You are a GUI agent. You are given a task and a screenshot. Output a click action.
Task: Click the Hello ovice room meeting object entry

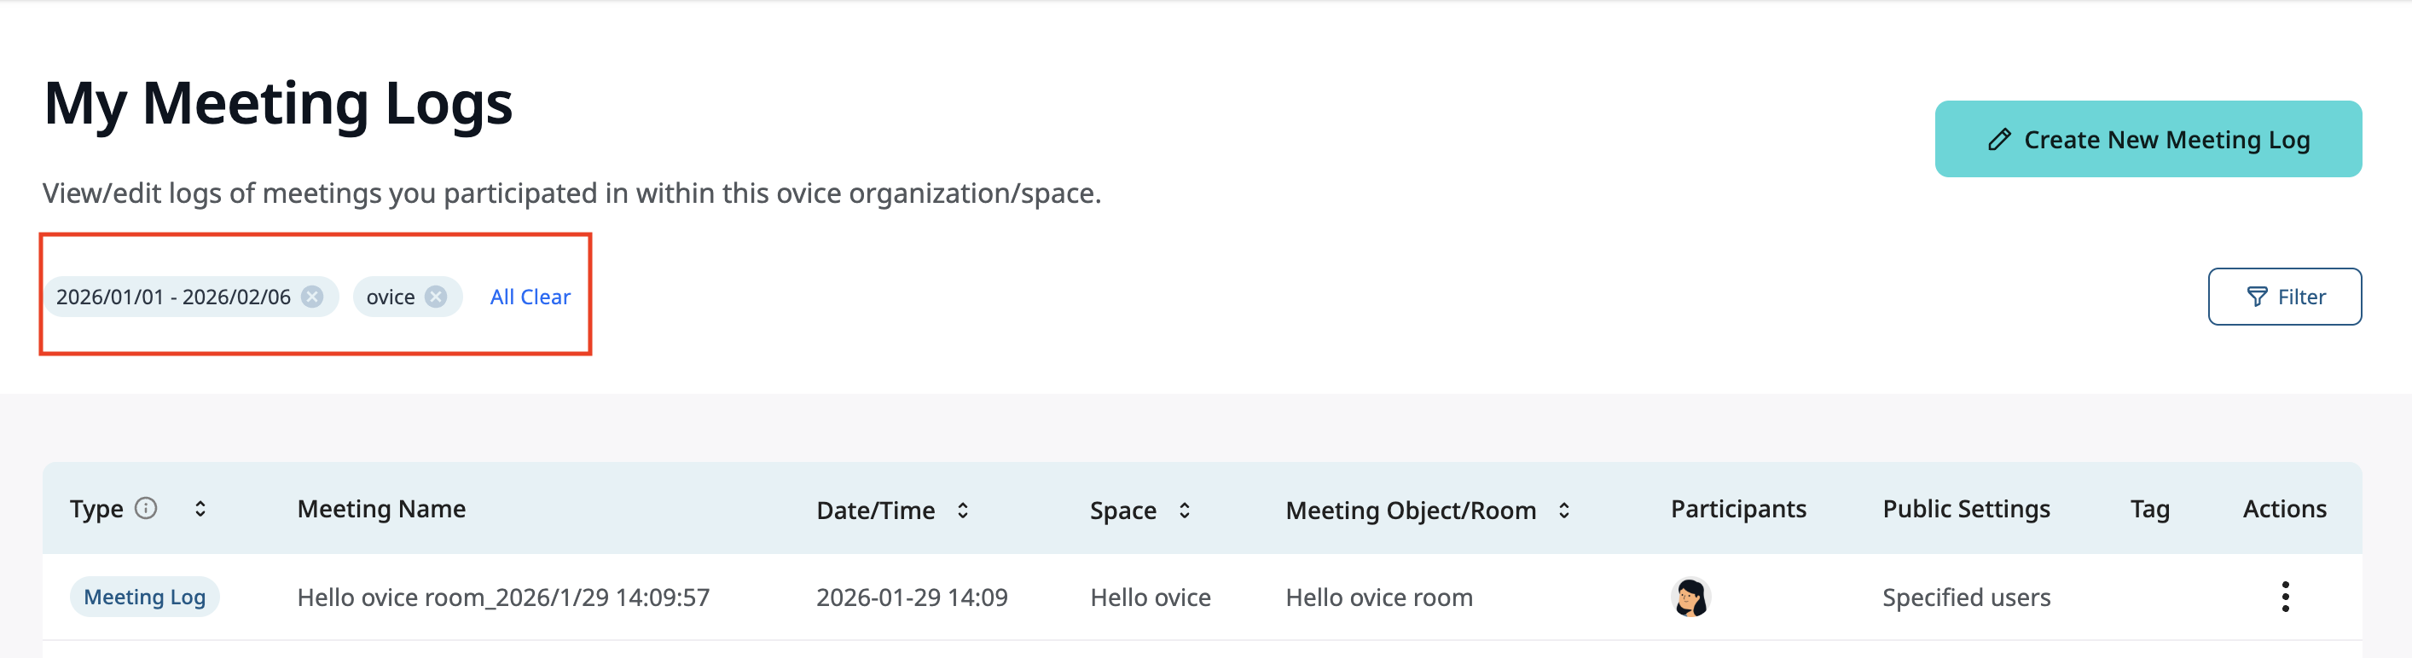click(1378, 597)
